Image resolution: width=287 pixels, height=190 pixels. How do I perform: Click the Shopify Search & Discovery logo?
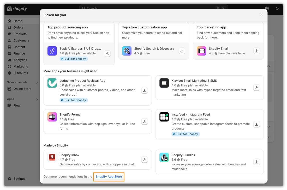pyautogui.click(x=127, y=51)
